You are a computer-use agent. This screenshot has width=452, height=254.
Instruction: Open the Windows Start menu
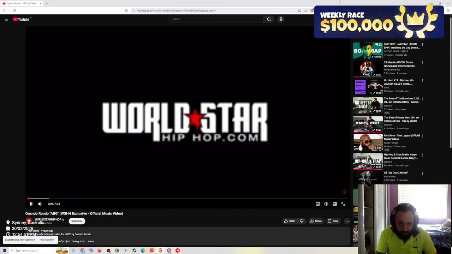click(4, 250)
